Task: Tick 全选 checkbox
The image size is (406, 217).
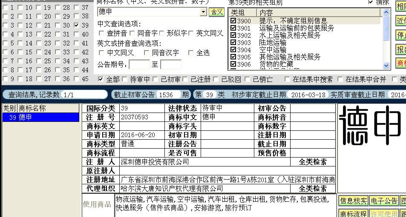Action: point(191,53)
